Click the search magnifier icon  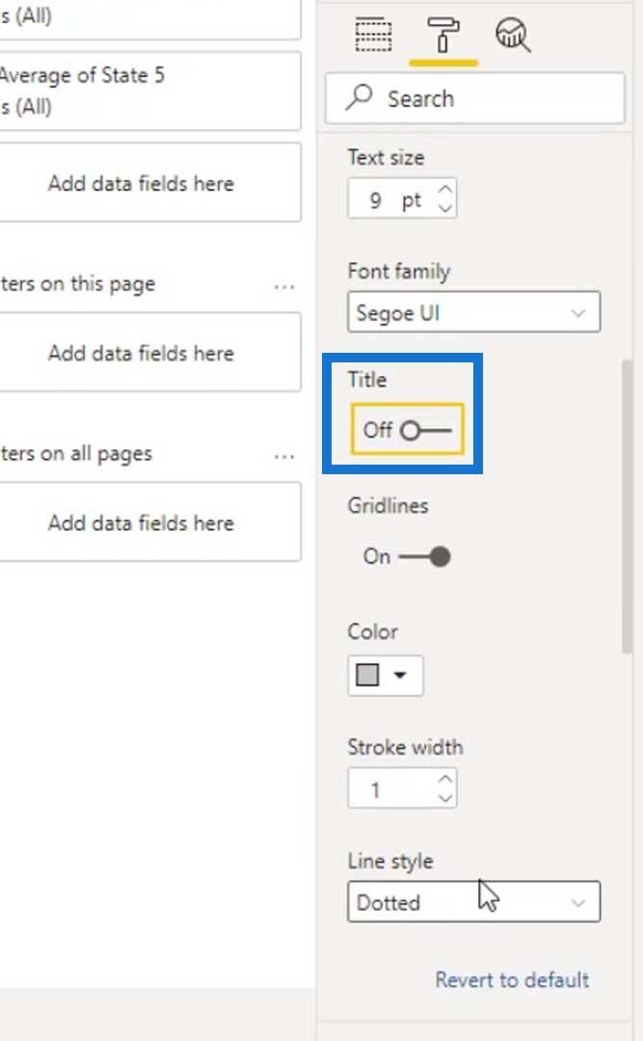(359, 97)
